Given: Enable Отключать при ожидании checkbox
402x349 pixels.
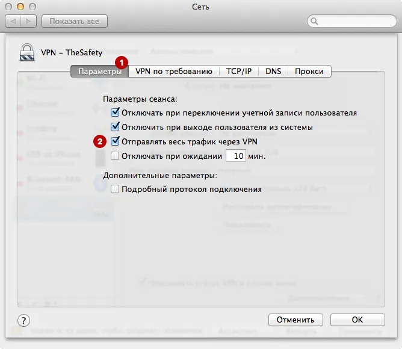Looking at the screenshot, I should pos(115,156).
